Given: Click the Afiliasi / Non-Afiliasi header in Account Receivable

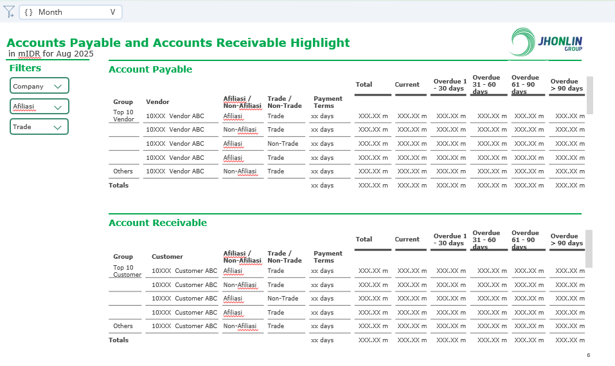Looking at the screenshot, I should click(242, 257).
